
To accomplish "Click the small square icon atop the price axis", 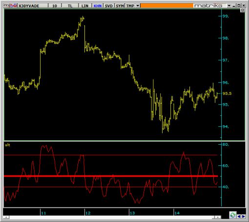I will click(x=242, y=10).
